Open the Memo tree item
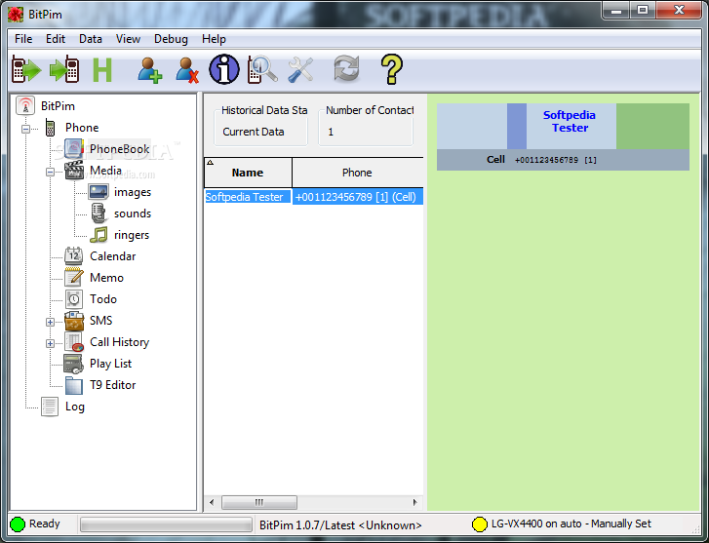 [106, 278]
